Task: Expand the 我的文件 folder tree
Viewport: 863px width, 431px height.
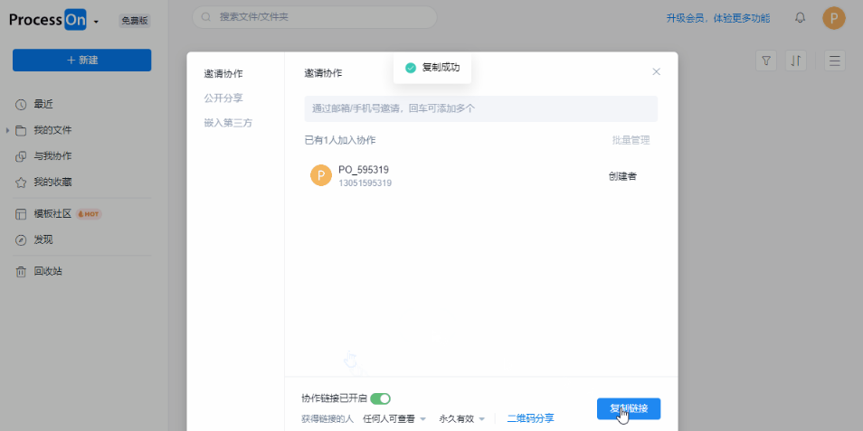Action: [x=8, y=130]
